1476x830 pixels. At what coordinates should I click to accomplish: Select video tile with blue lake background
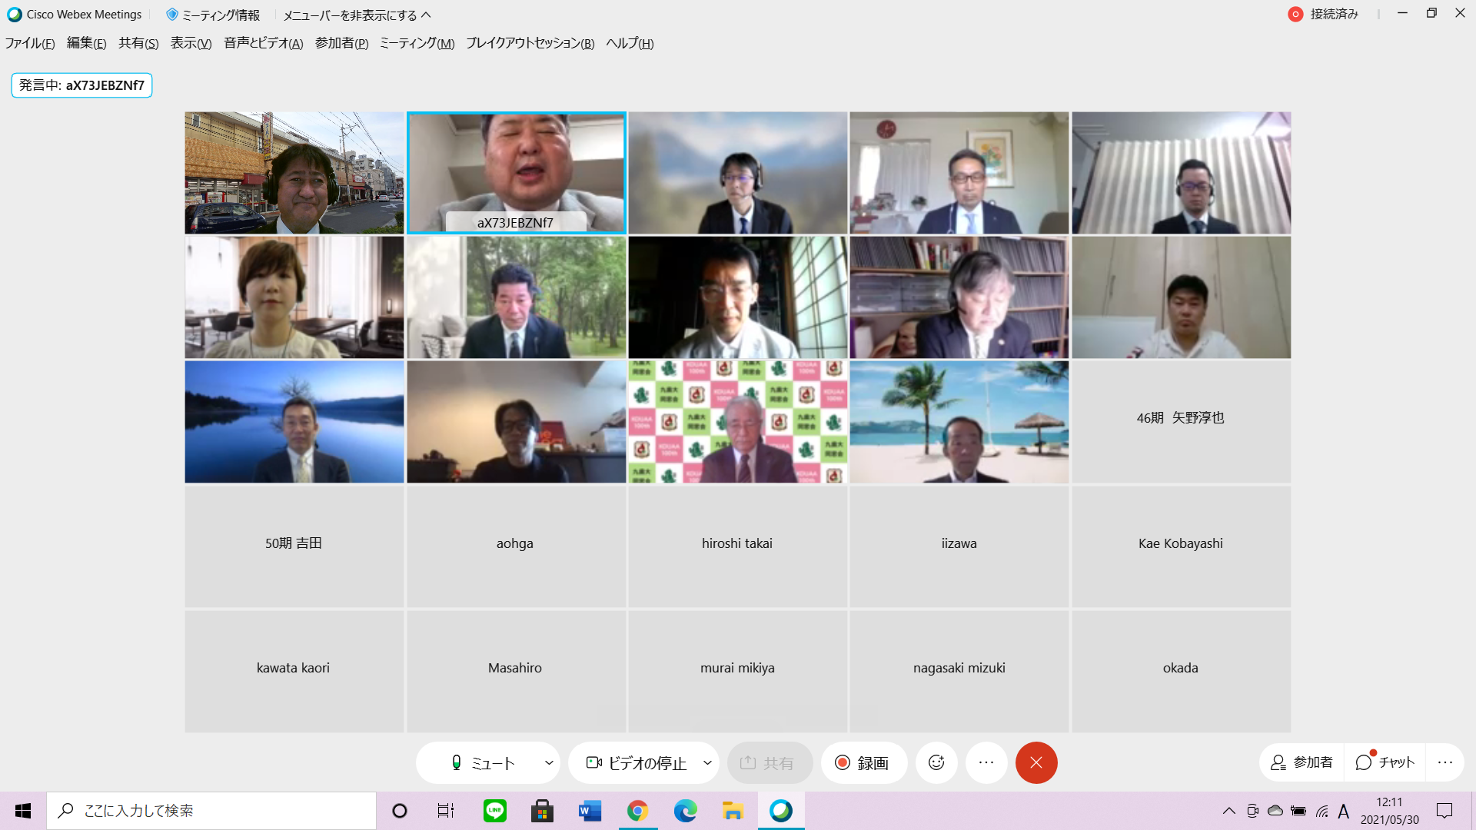pos(294,422)
